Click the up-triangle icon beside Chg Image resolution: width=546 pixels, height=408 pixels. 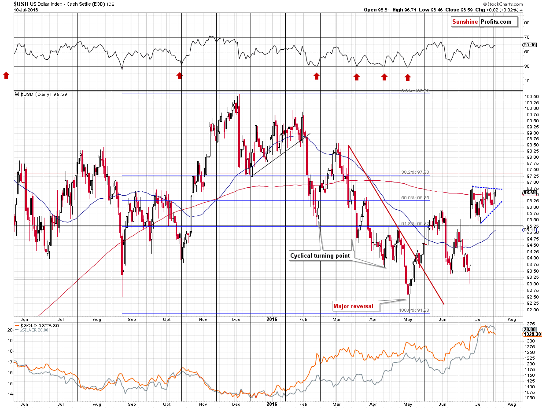tap(521, 10)
